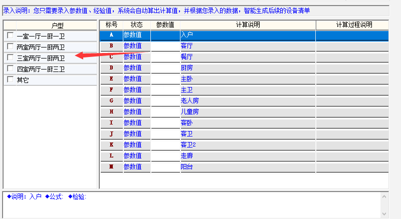Tick the 三室两厅一厨两卫 checkbox
The height and width of the screenshot is (219, 401).
coord(10,57)
